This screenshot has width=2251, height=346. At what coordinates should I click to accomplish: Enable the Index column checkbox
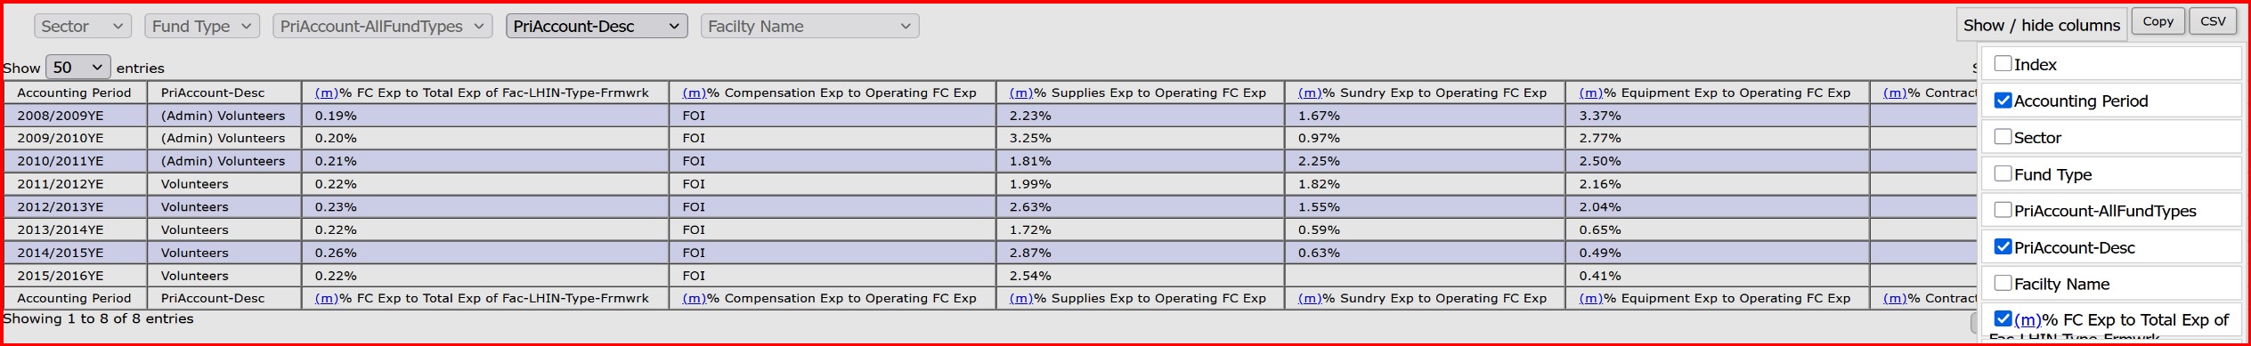[2003, 63]
